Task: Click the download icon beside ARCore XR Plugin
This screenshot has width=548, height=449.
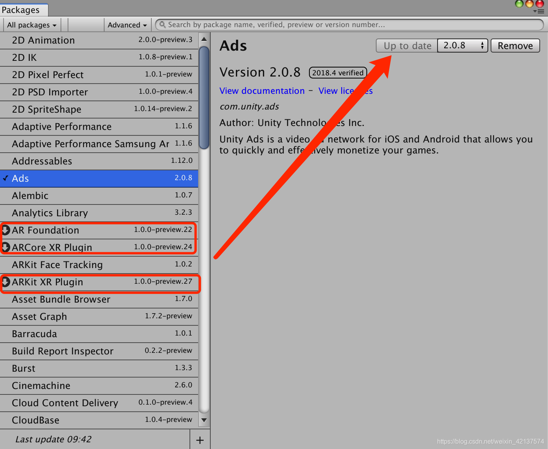Action: point(6,247)
